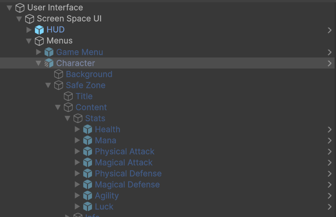This screenshot has width=336, height=217.
Task: Collapse the Stats foldout arrow
Action: tap(68, 118)
